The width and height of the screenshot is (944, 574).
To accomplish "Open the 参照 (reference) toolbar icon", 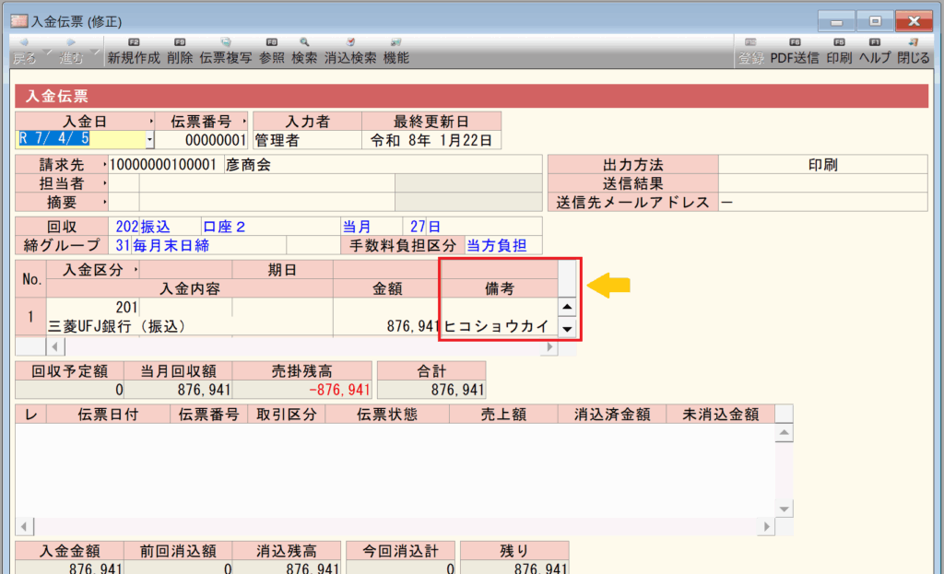I will point(271,52).
